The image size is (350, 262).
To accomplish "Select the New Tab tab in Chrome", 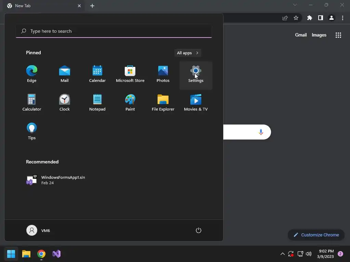I will pyautogui.click(x=44, y=6).
